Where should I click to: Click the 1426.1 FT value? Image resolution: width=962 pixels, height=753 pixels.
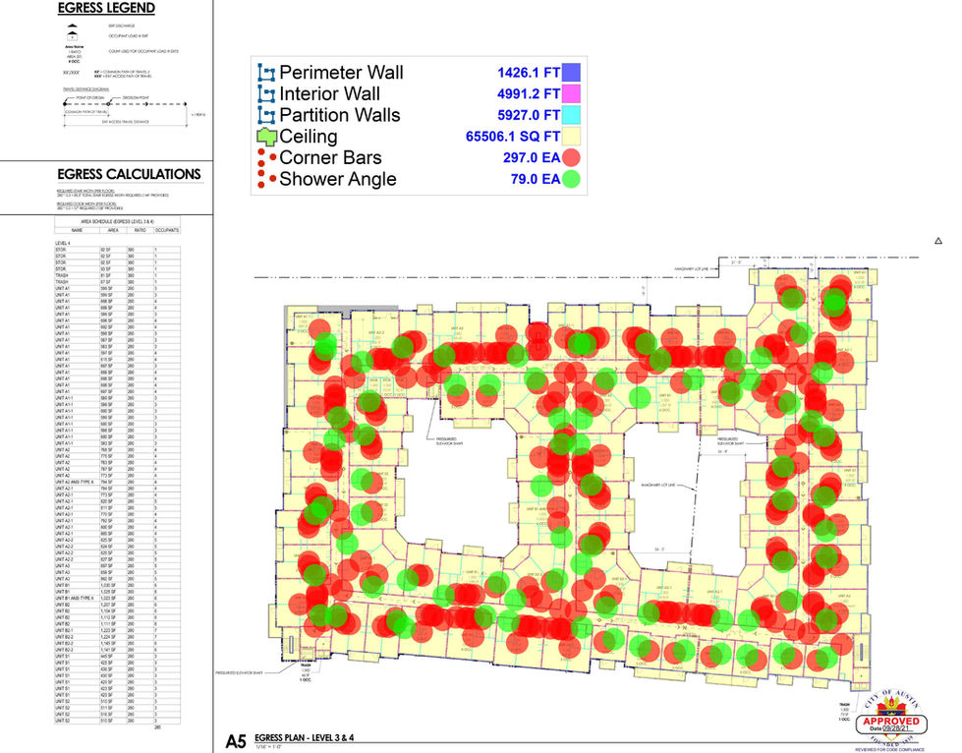(529, 73)
